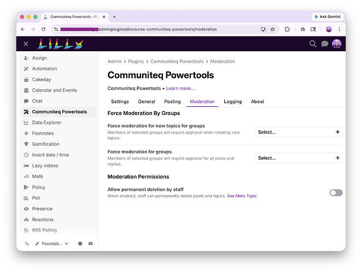The height and width of the screenshot is (272, 362).
Task: Open Presence plugin in sidebar
Action: (x=59, y=209)
